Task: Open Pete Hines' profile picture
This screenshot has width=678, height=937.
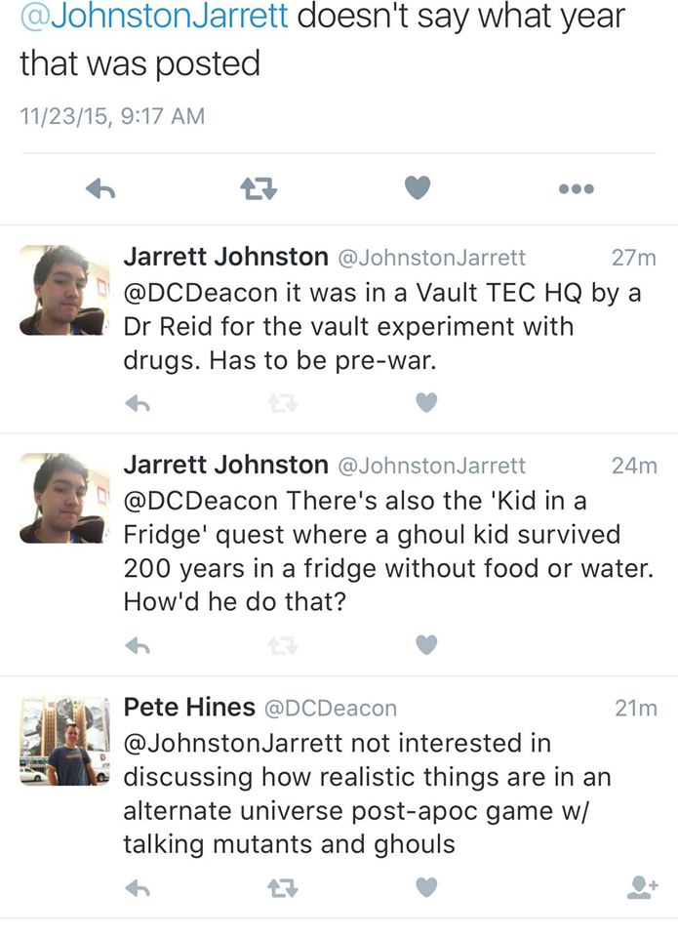Action: (64, 741)
